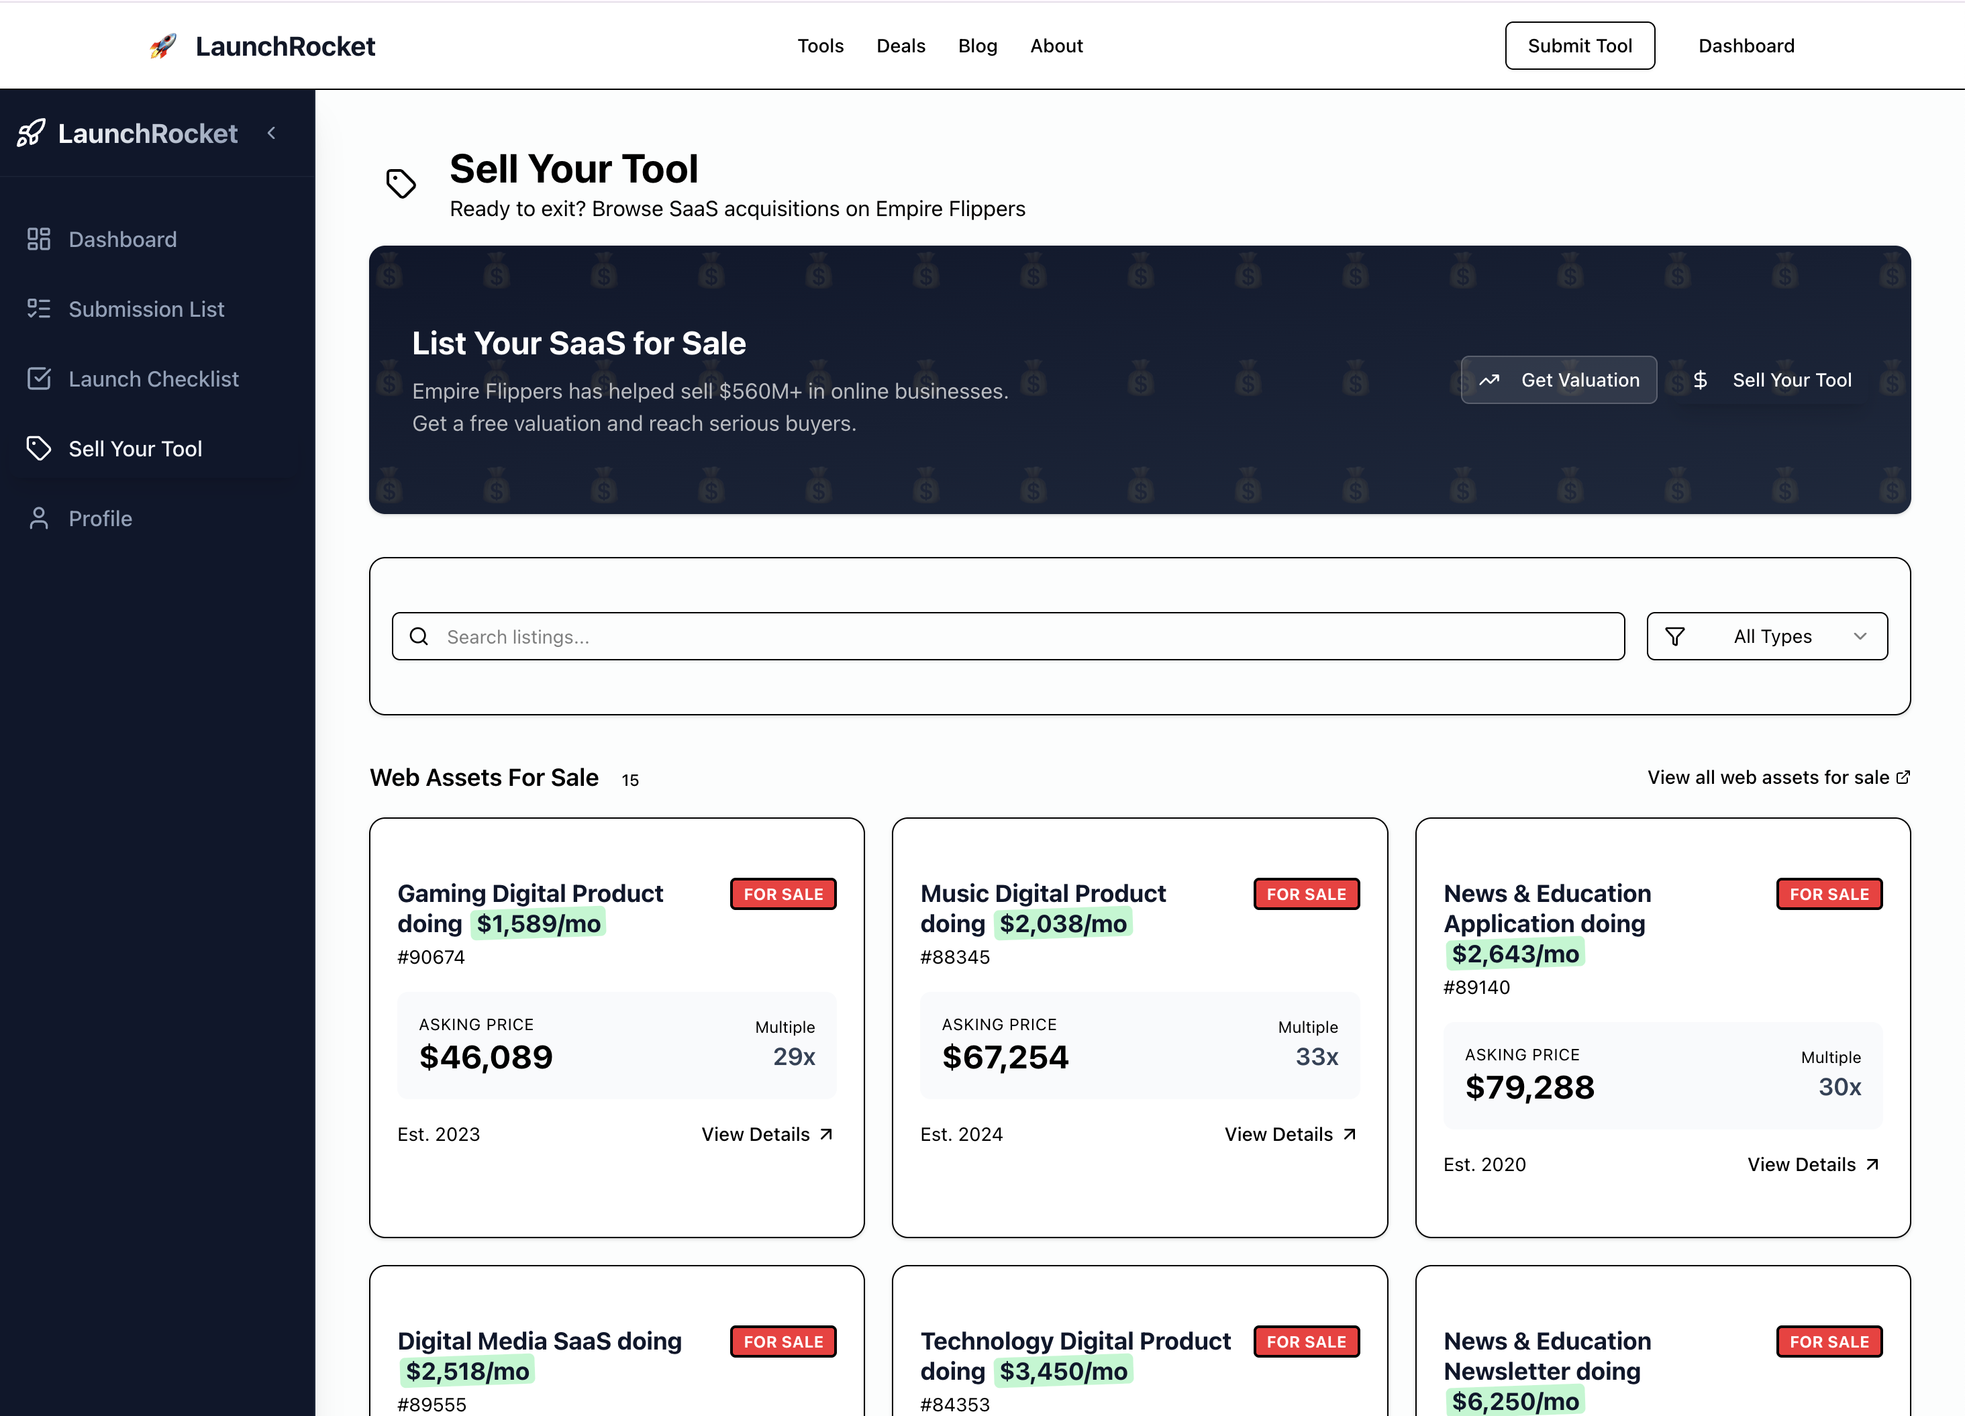
Task: Click the Submit Tool button
Action: (x=1580, y=45)
